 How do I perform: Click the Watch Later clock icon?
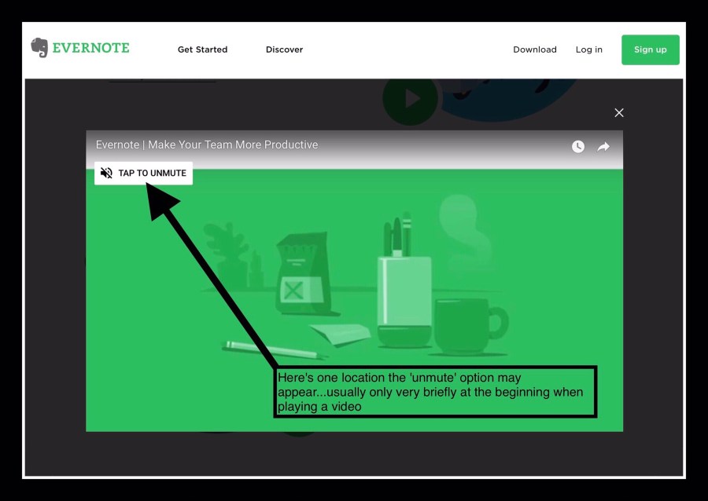click(x=578, y=146)
